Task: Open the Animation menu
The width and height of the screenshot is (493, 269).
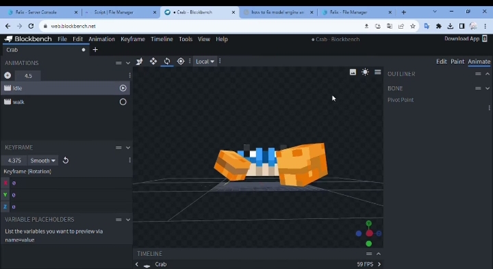Action: coord(101,39)
